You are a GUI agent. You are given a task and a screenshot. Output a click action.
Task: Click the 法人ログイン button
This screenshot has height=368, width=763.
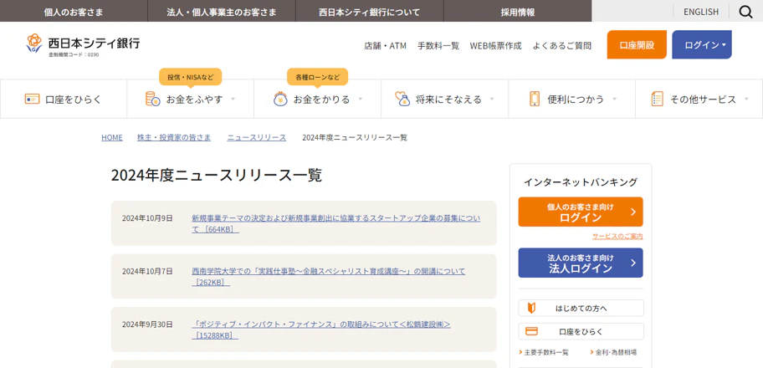tap(580, 263)
